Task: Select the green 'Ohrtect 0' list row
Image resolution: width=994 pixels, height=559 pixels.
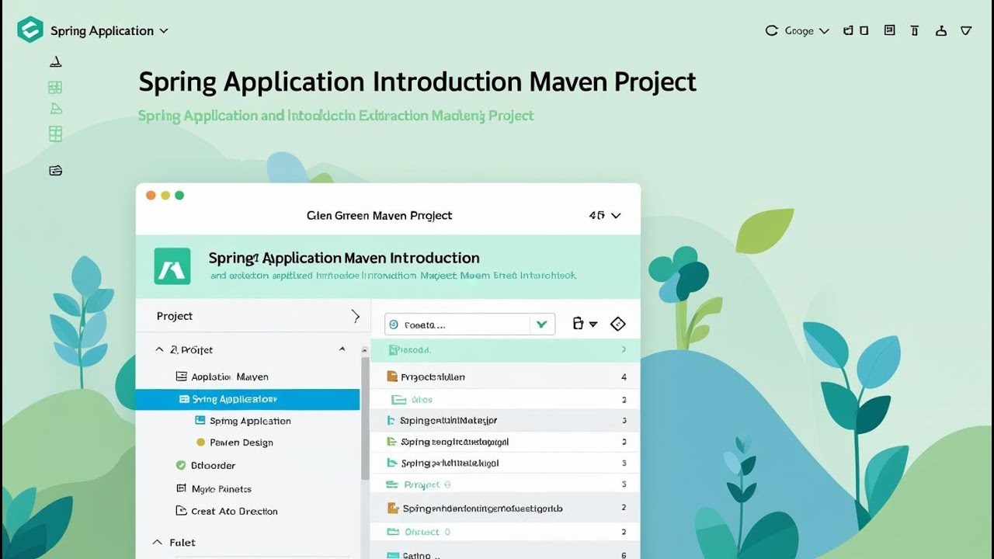Action: click(x=505, y=532)
